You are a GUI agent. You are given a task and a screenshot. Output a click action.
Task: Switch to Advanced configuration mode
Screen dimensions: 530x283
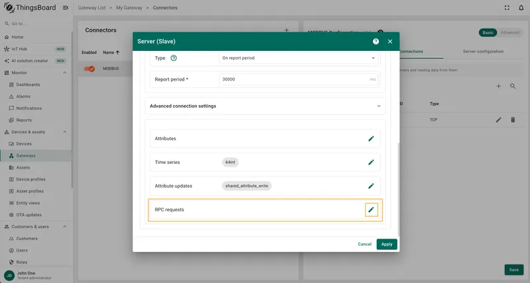[x=509, y=32]
